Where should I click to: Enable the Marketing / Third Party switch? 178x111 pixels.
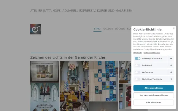coord(137,79)
